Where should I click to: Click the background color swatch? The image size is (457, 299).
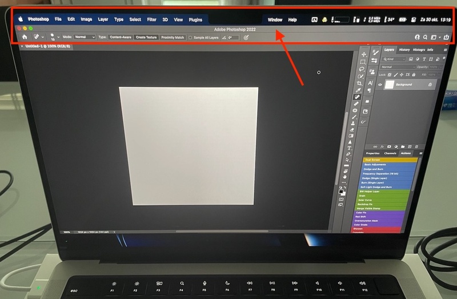coord(343,194)
